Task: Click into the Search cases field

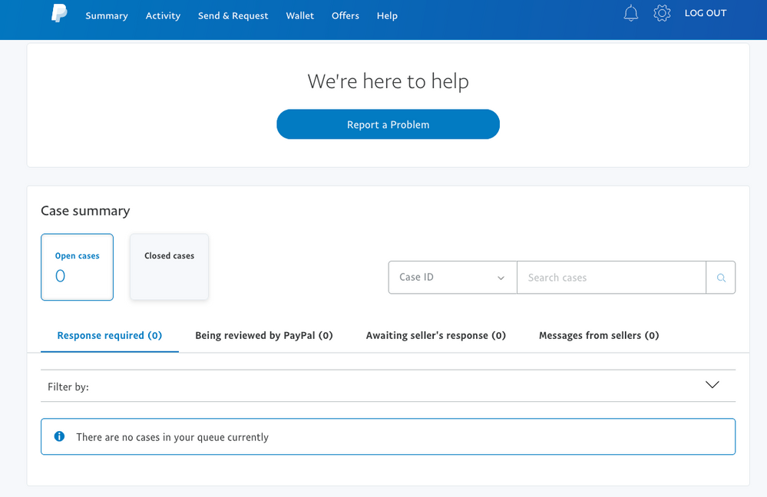Action: 611,278
